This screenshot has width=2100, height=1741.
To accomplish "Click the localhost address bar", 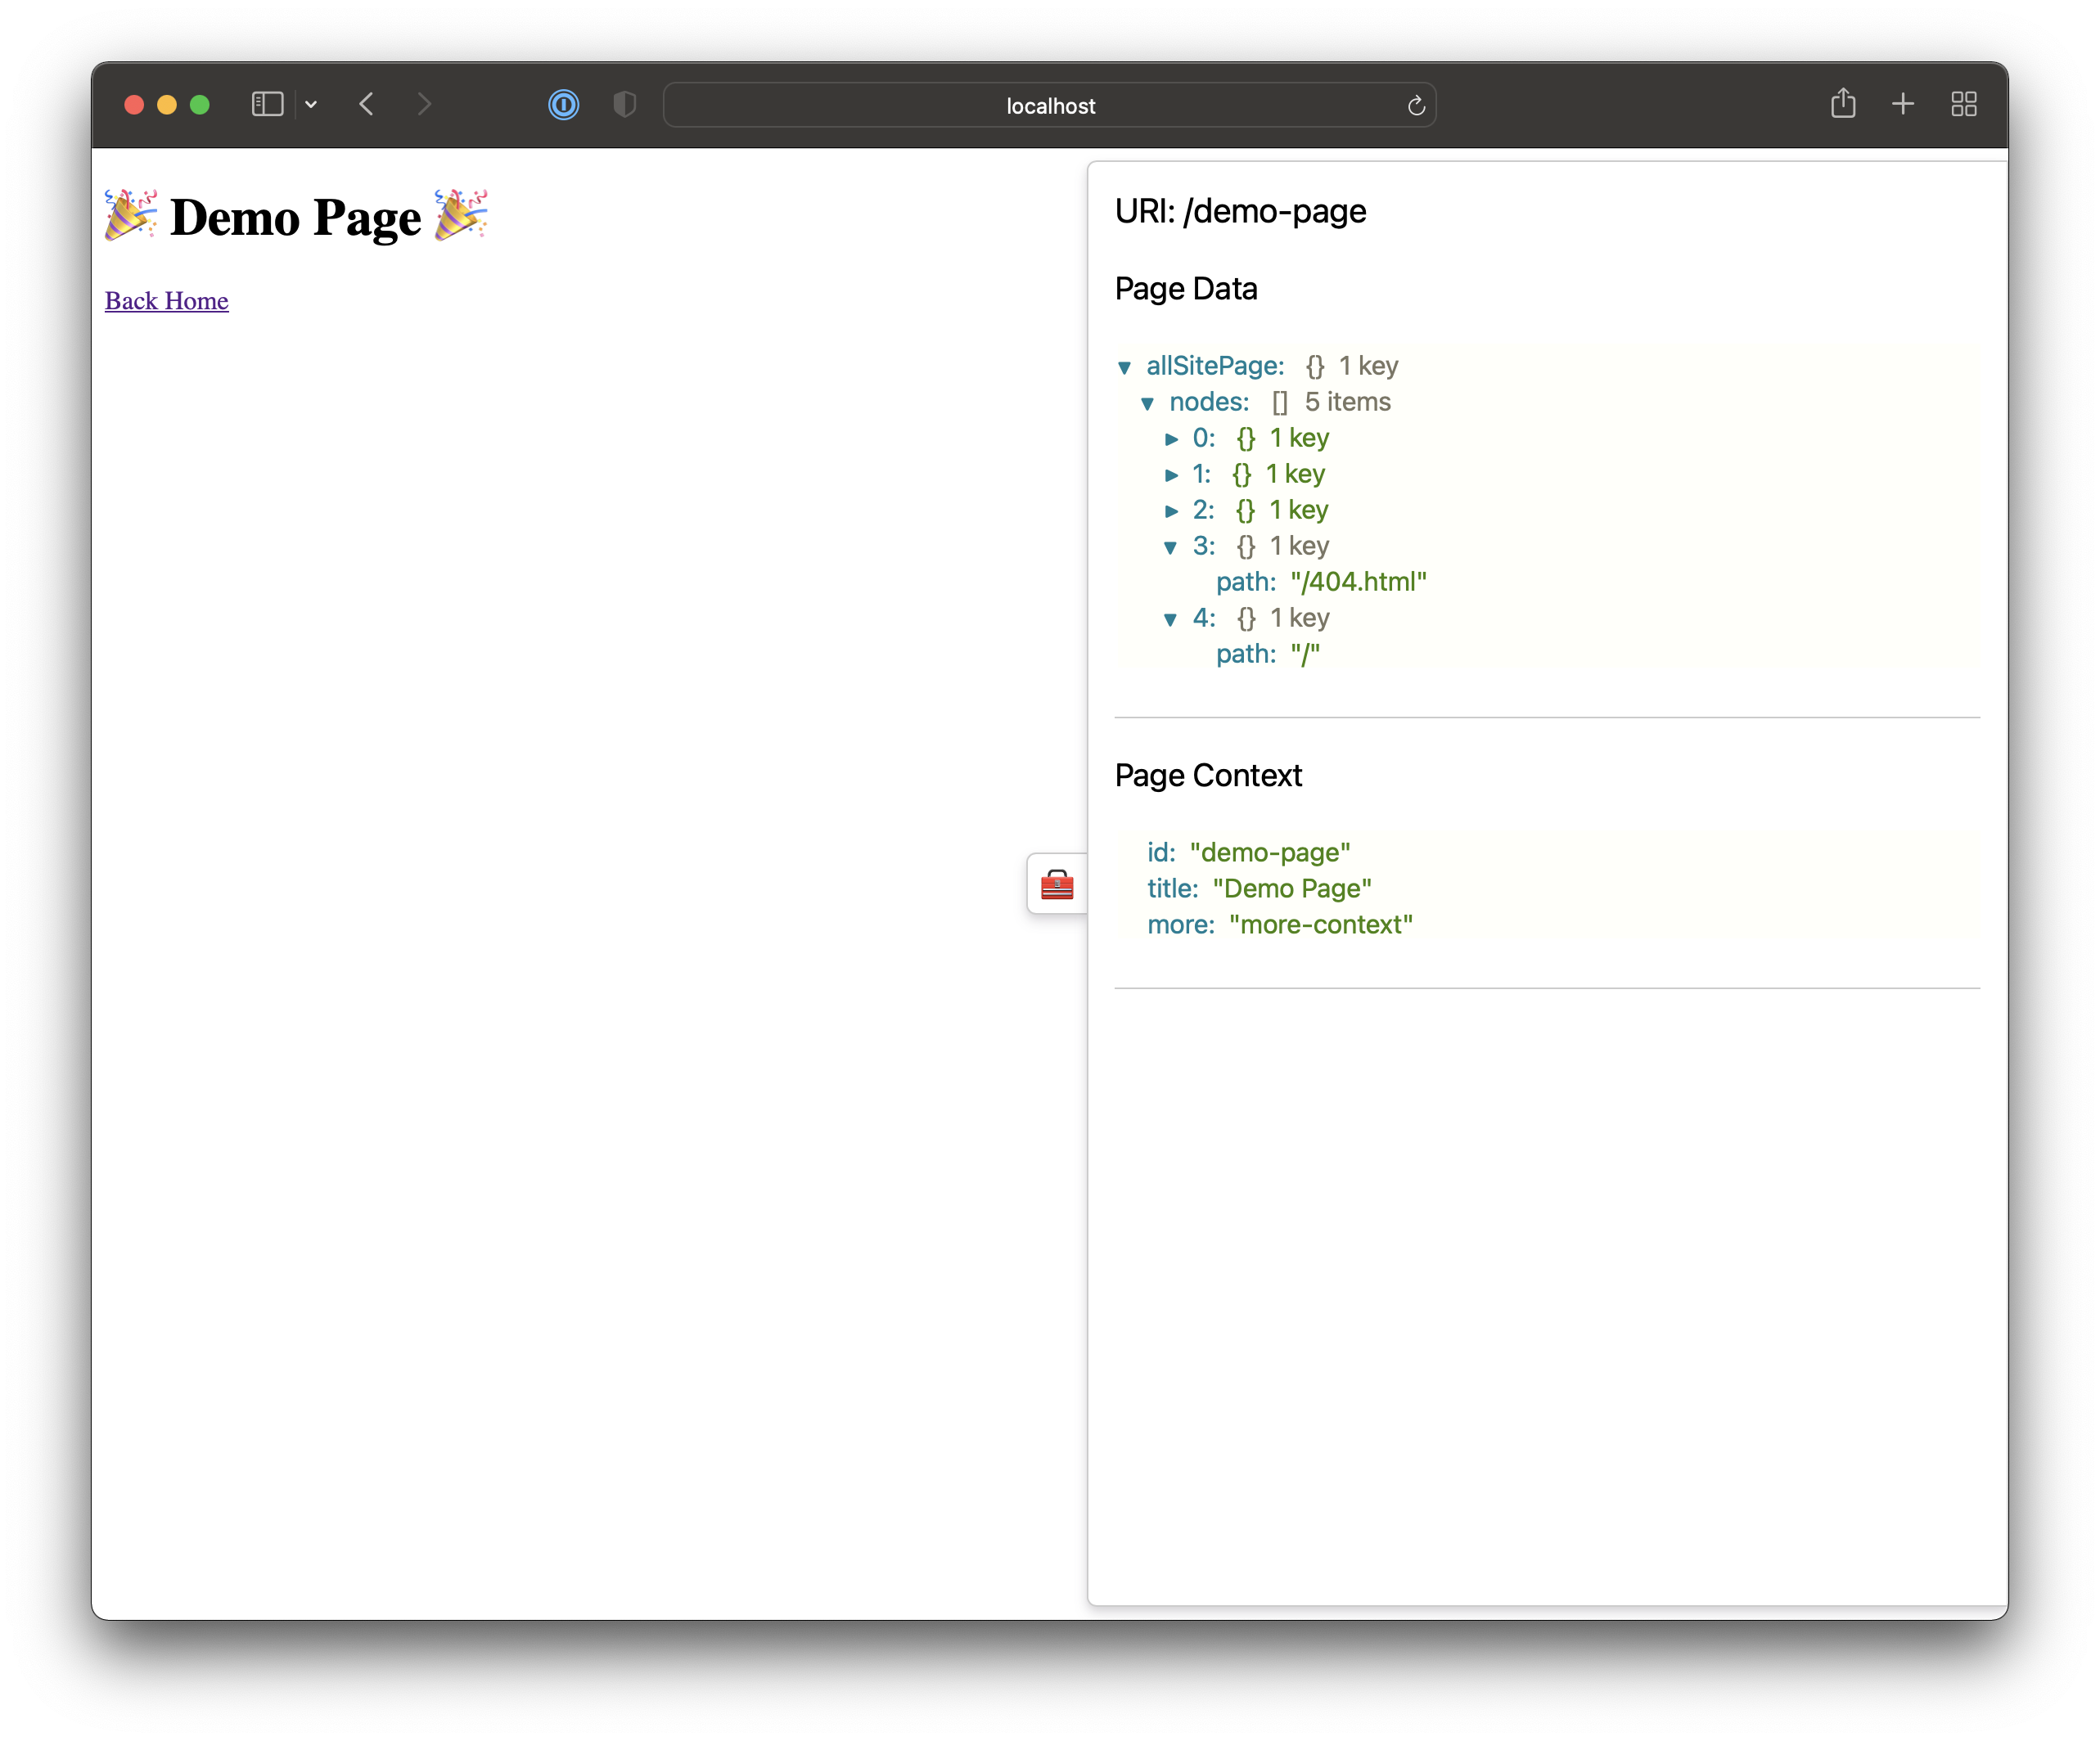I will 1049,105.
